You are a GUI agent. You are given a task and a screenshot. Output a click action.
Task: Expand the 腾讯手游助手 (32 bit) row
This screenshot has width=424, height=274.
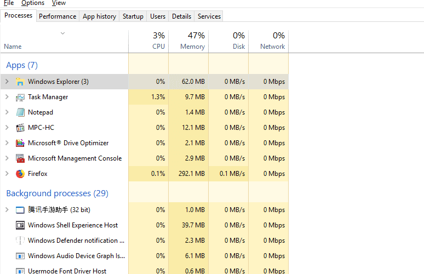[7, 210]
